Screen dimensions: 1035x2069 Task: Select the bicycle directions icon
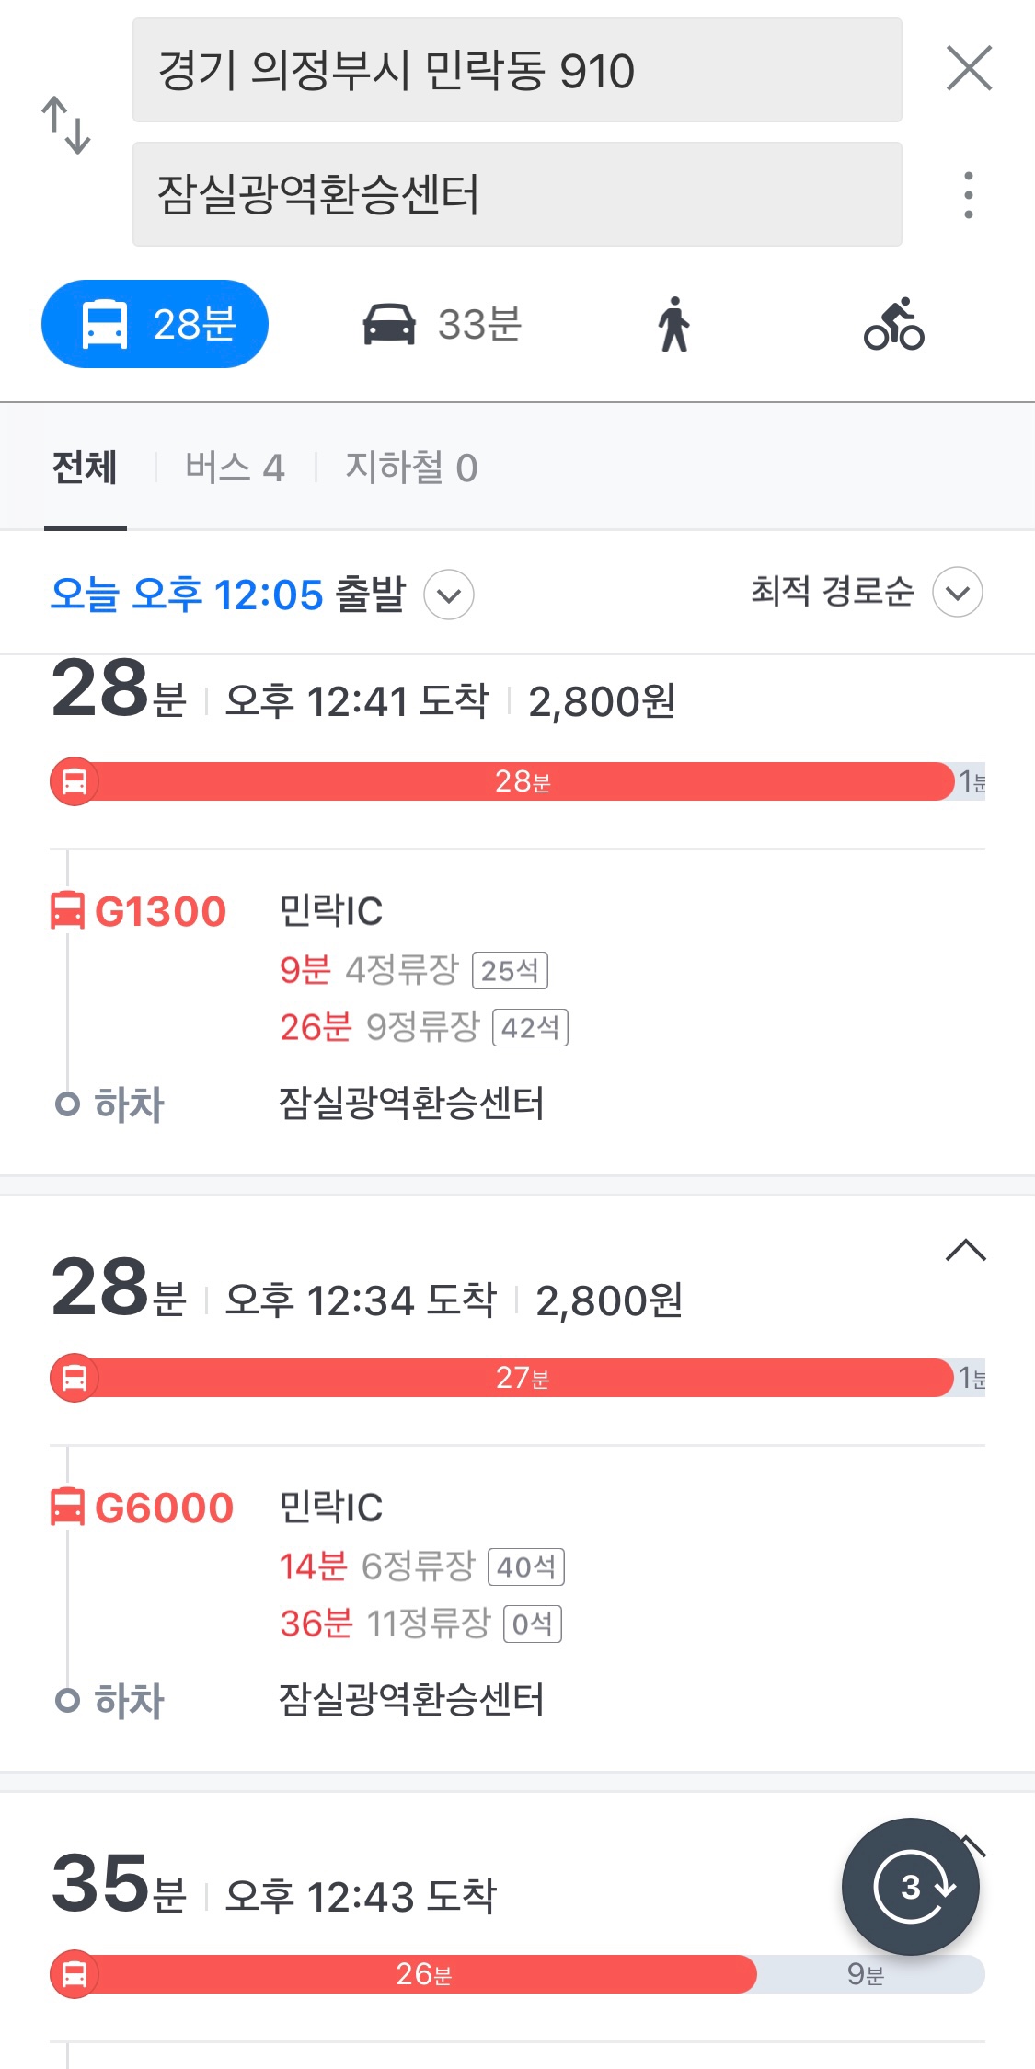click(x=893, y=325)
